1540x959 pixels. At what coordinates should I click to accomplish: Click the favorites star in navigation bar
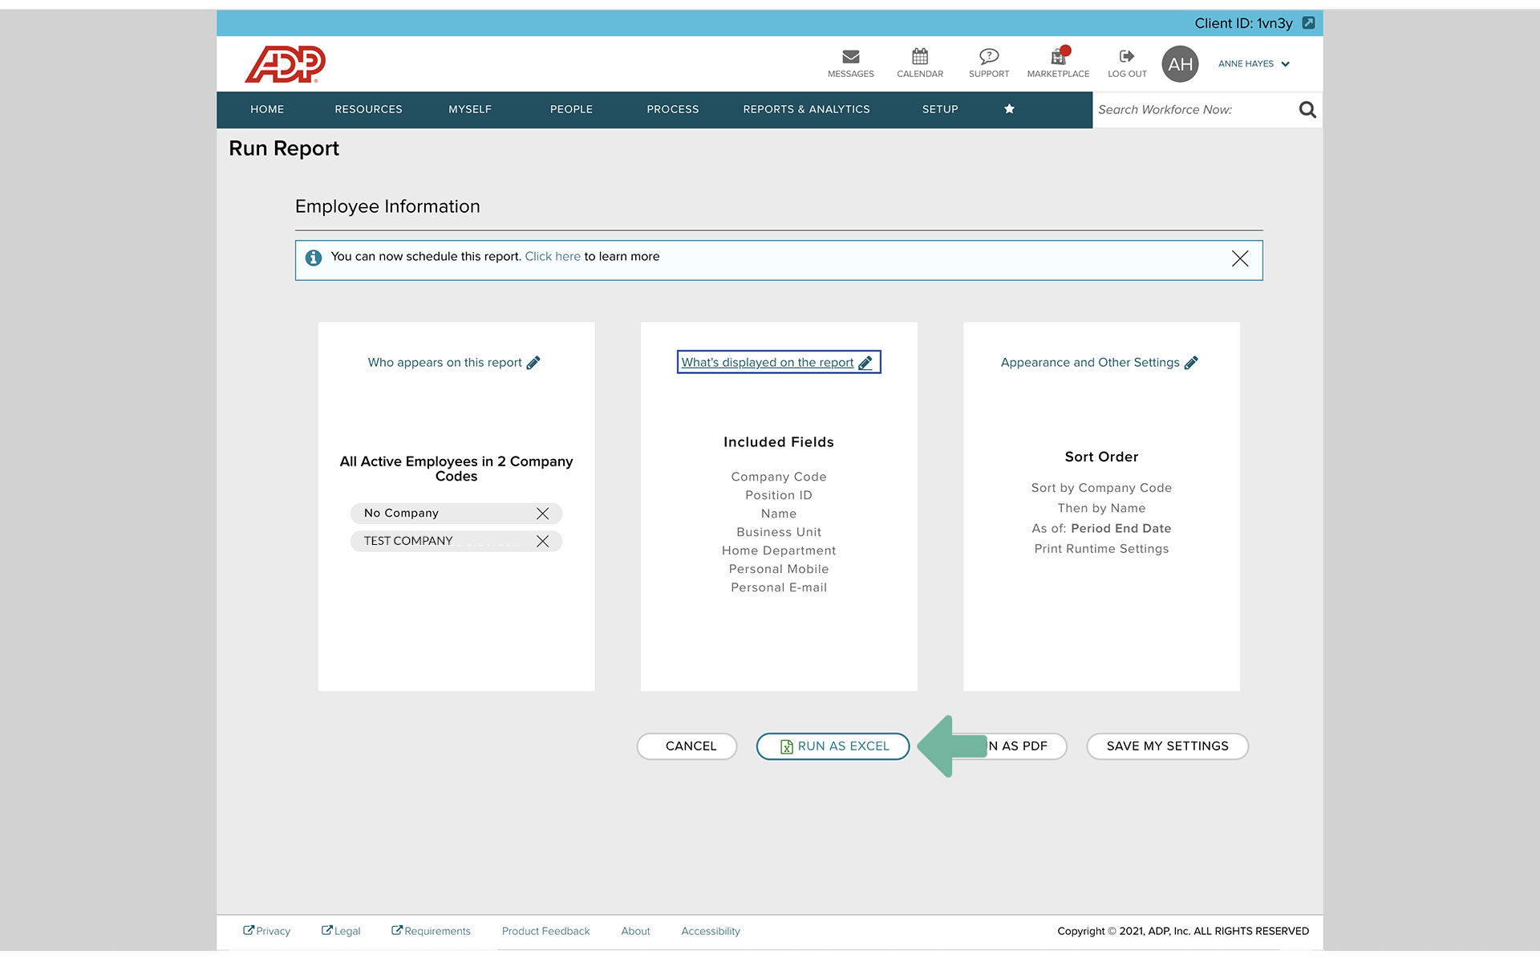tap(1009, 109)
